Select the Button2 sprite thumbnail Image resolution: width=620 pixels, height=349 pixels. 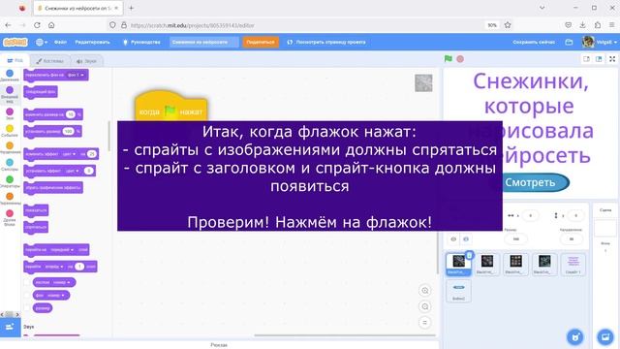click(x=458, y=291)
